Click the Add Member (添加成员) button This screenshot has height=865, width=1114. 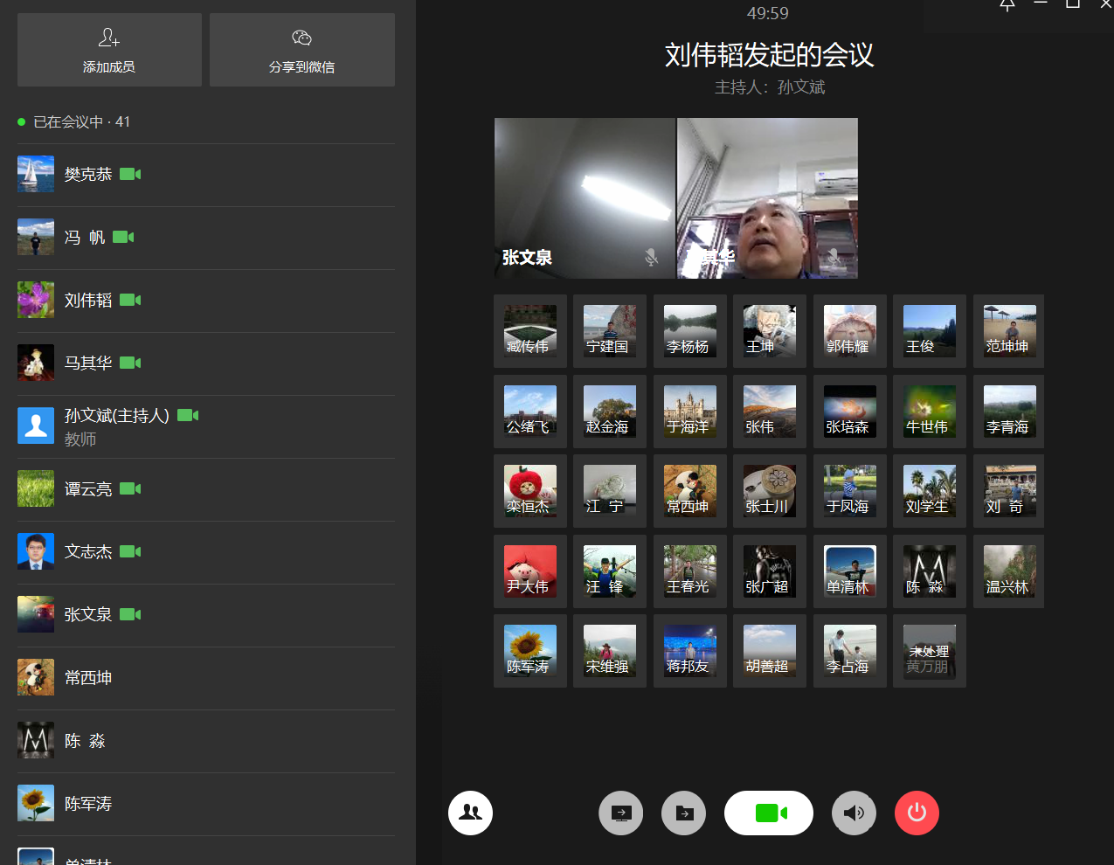point(109,50)
